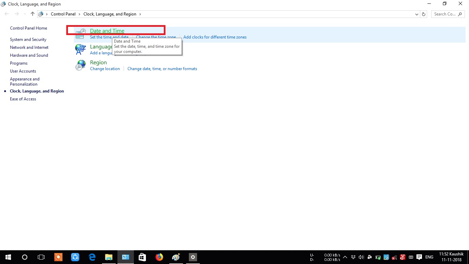The width and height of the screenshot is (469, 264).
Task: Open Cortana search circle
Action: coord(25,257)
